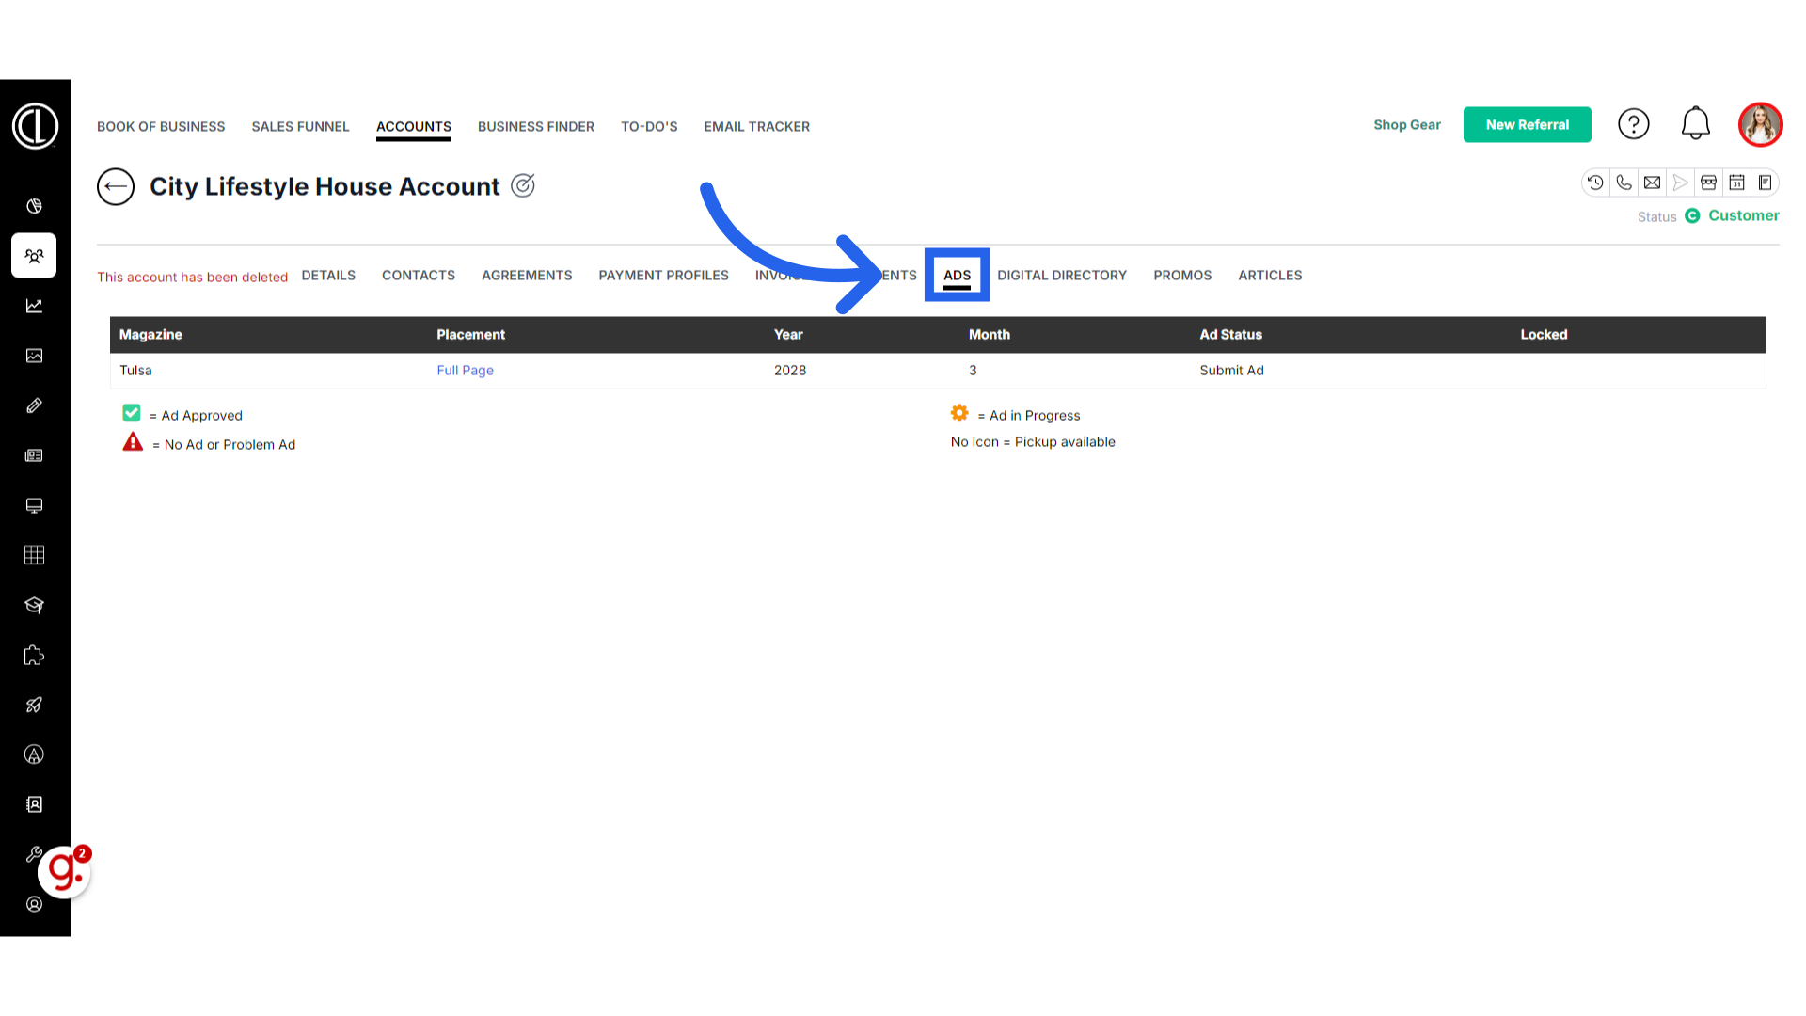Click the Month column header
Image resolution: width=1806 pixels, height=1016 pixels.
click(x=990, y=334)
